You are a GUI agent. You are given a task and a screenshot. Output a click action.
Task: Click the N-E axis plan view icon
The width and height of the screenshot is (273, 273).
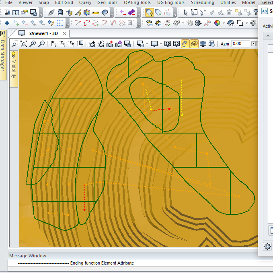(x=53, y=44)
